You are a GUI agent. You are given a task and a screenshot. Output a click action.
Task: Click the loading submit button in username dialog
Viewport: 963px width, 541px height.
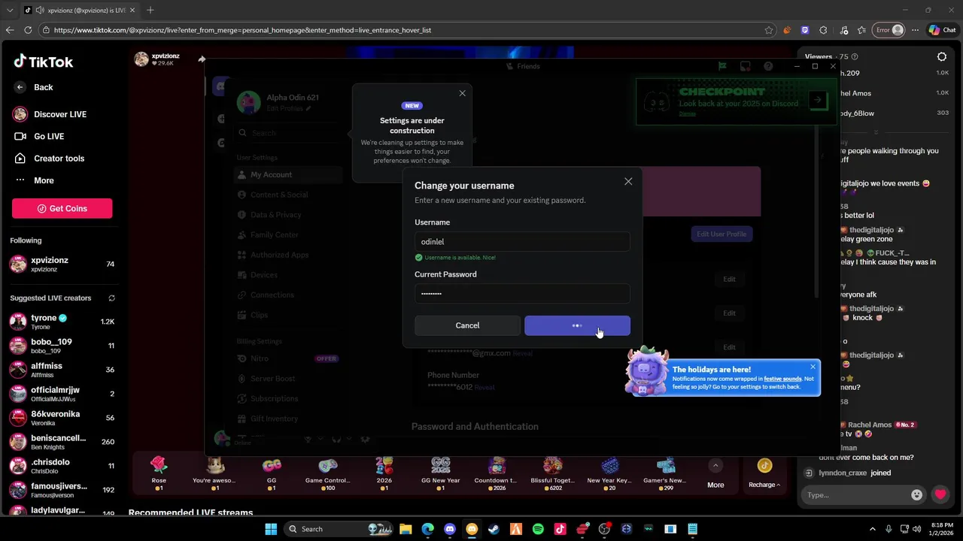[577, 325]
